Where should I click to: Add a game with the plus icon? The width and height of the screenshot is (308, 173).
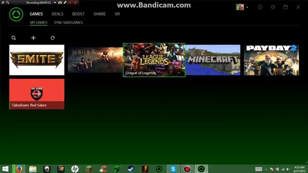pos(33,37)
